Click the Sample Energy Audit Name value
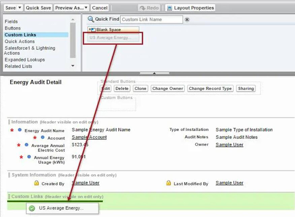The width and height of the screenshot is (295, 217). [101, 130]
